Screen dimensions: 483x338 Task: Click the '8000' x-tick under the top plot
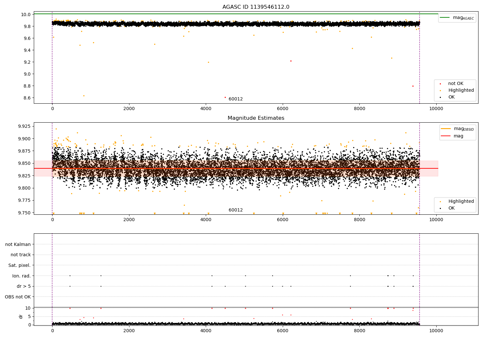[x=359, y=109]
